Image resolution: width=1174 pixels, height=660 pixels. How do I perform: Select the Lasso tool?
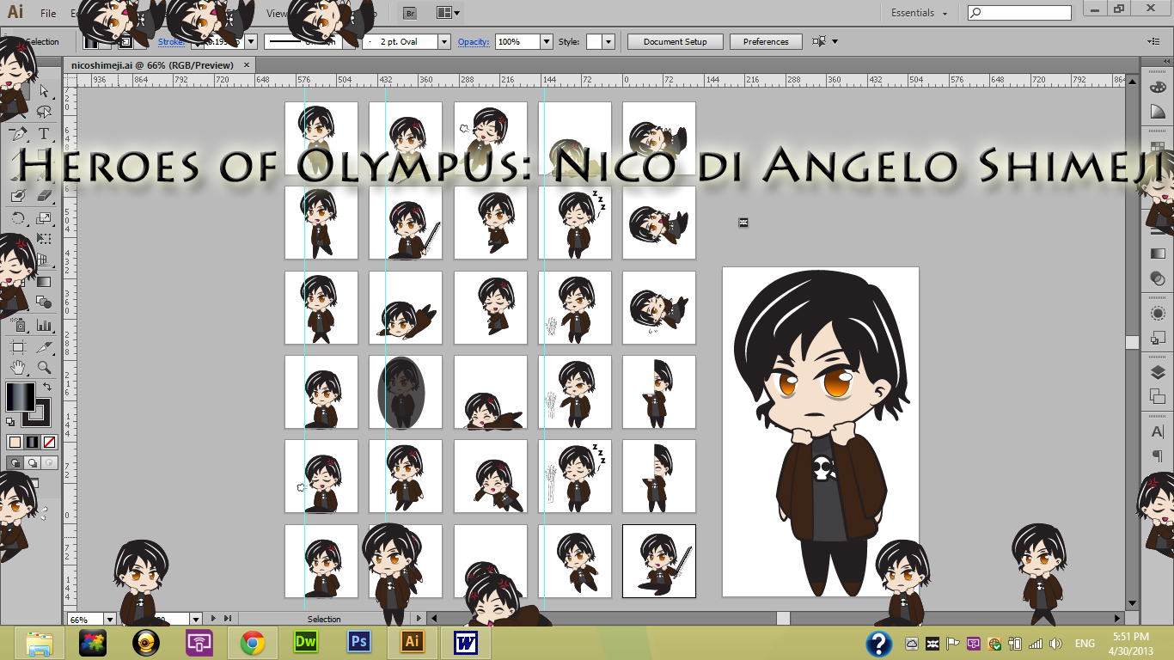coord(45,113)
